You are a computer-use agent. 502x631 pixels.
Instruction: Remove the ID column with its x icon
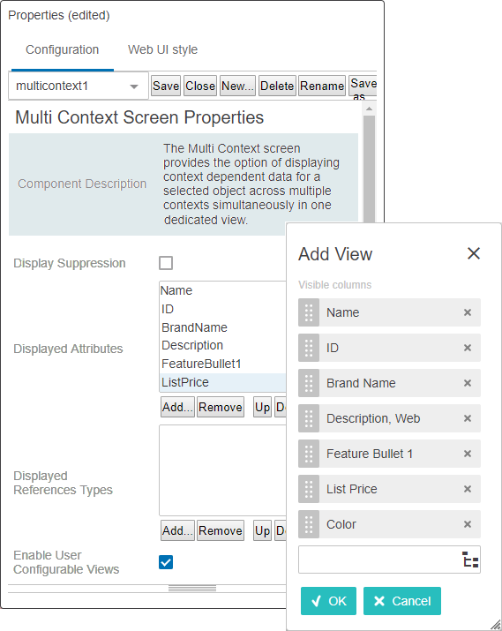point(467,348)
